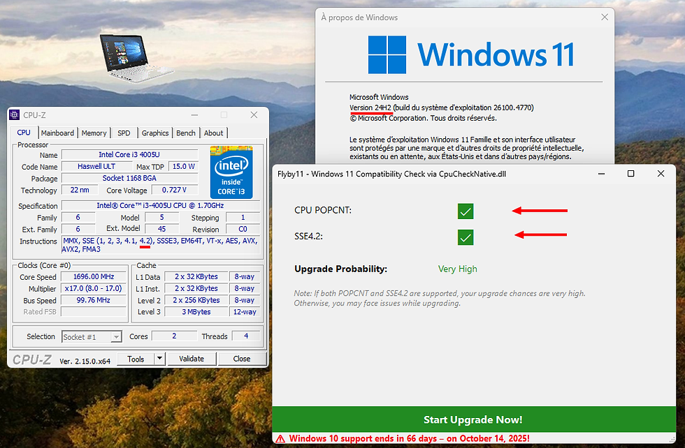Viewport: 685px width, 448px height.
Task: Click the Name field Intel Core i3 4005U
Action: (x=129, y=154)
